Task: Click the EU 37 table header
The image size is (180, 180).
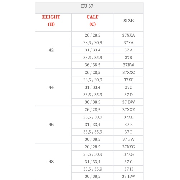Action: (x=89, y=8)
